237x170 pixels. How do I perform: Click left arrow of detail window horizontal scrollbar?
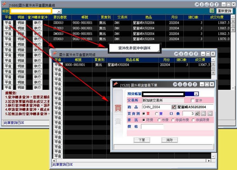[x=54, y=161]
